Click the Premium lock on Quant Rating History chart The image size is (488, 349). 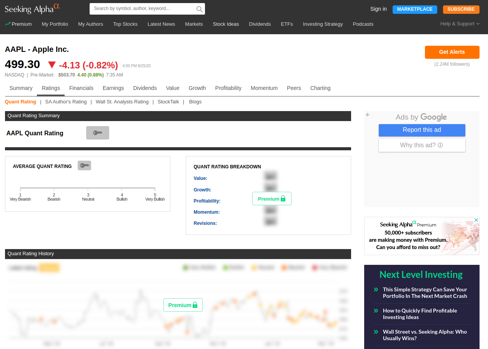tap(183, 305)
